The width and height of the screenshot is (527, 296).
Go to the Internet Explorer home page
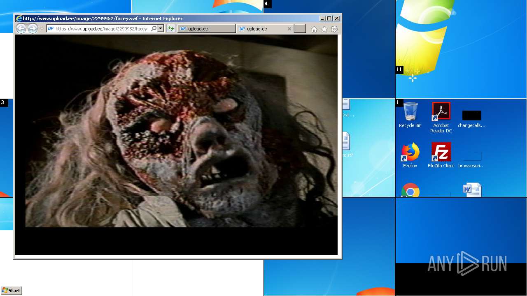coord(314,29)
